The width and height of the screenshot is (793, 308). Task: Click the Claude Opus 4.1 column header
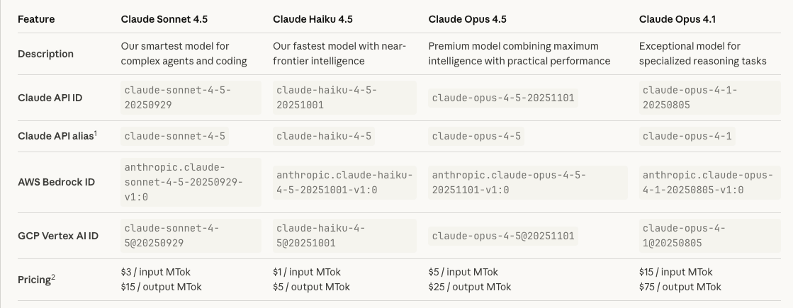tap(676, 19)
